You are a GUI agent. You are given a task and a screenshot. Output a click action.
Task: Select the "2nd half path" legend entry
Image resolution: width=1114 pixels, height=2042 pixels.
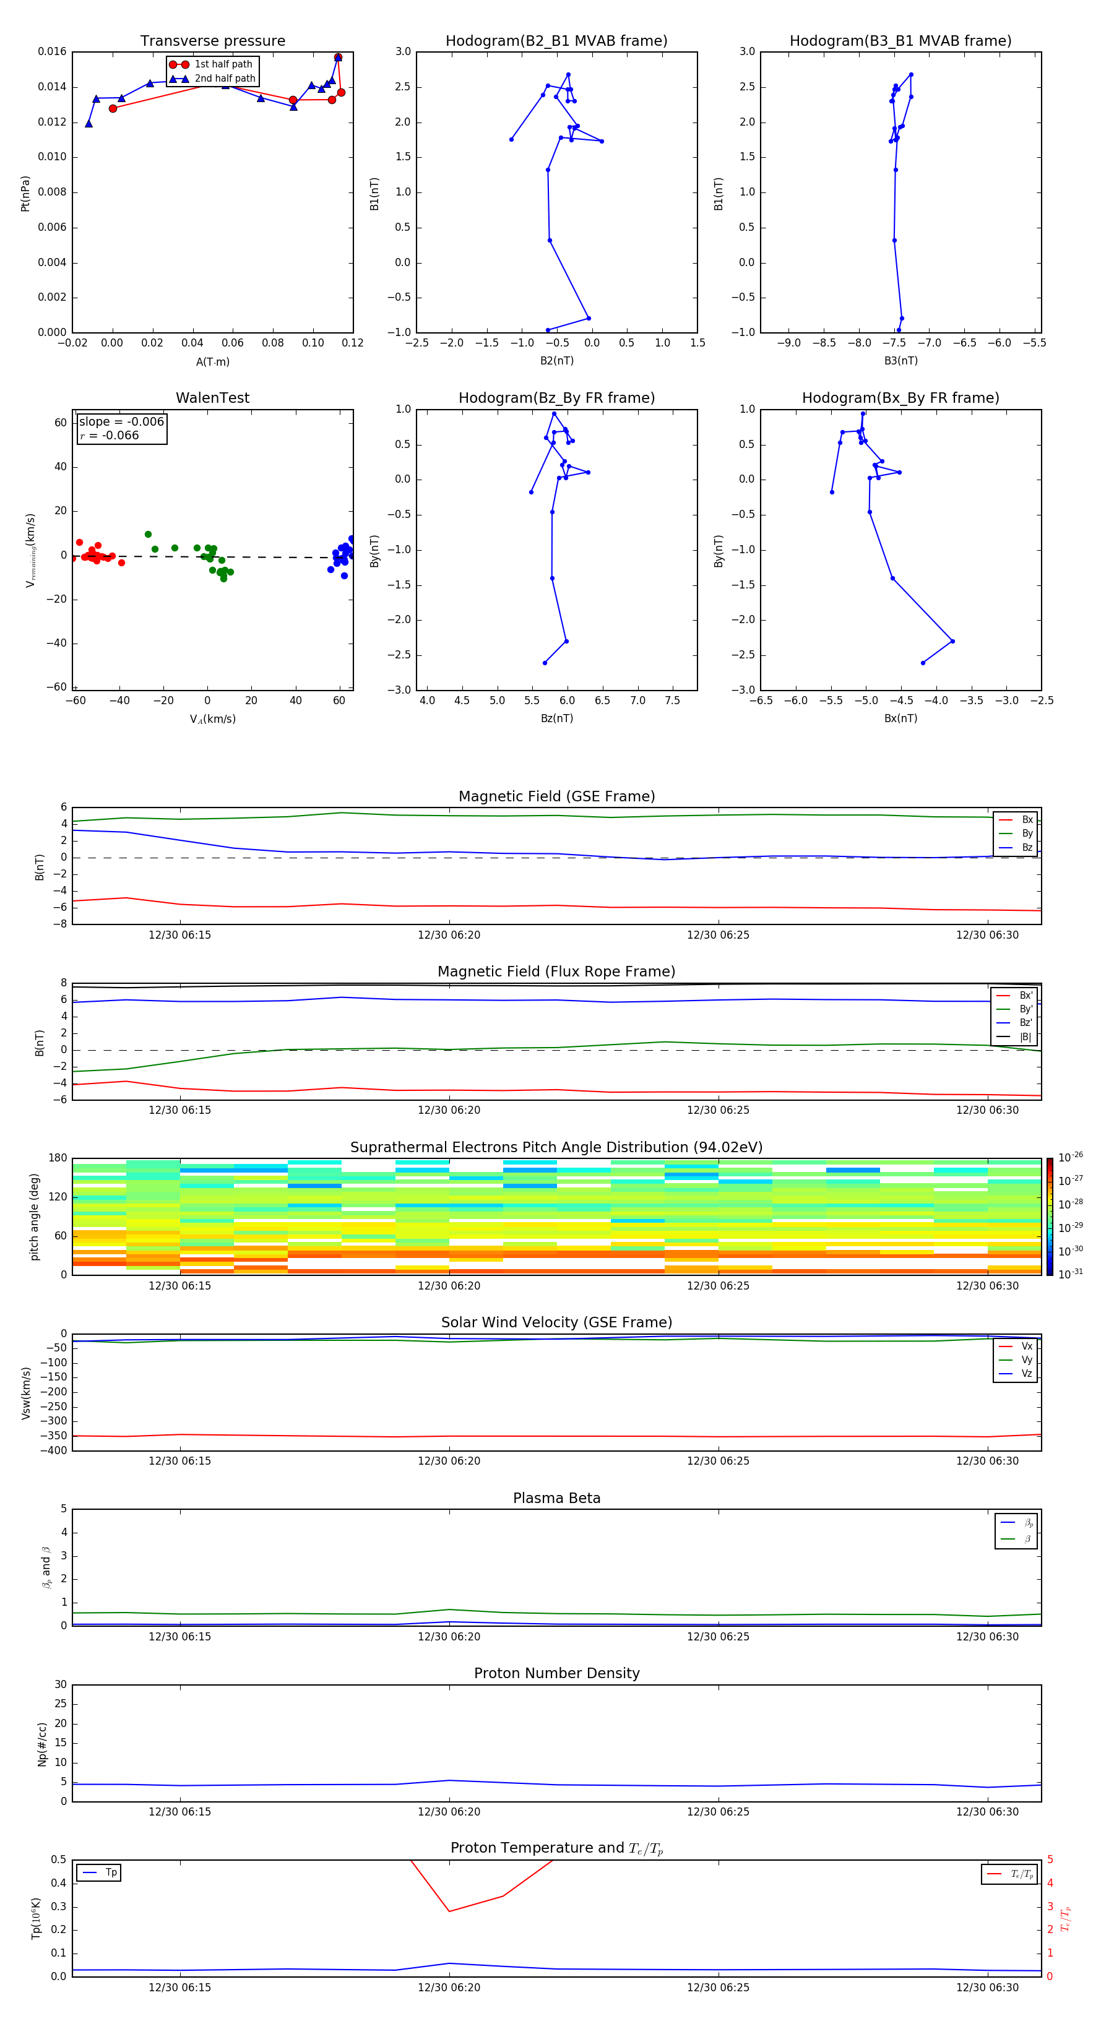[x=214, y=79]
